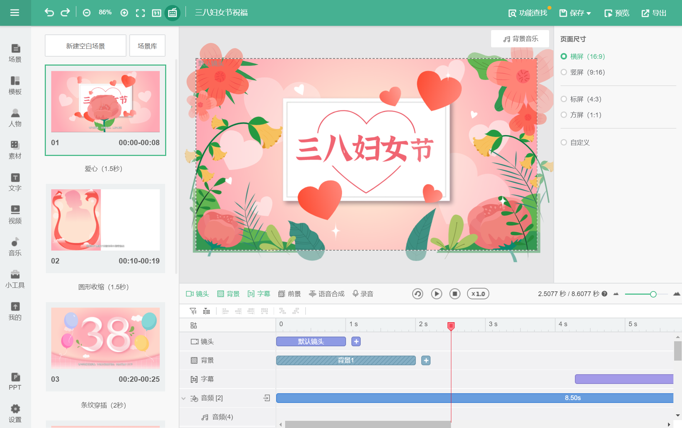Click the small mountain zoom-out timeline icon
This screenshot has height=428, width=682.
pyautogui.click(x=616, y=294)
